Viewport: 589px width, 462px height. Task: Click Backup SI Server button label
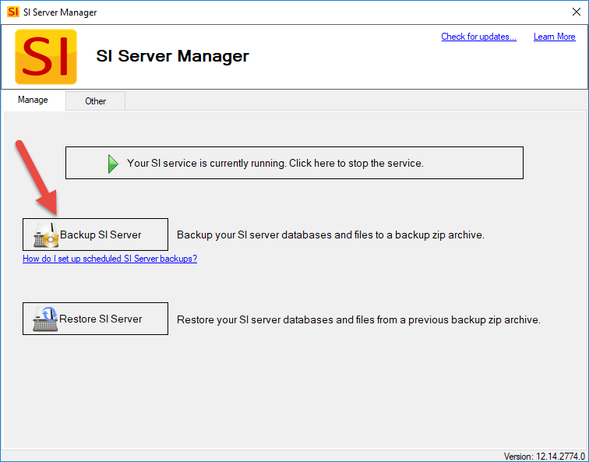[x=101, y=235]
